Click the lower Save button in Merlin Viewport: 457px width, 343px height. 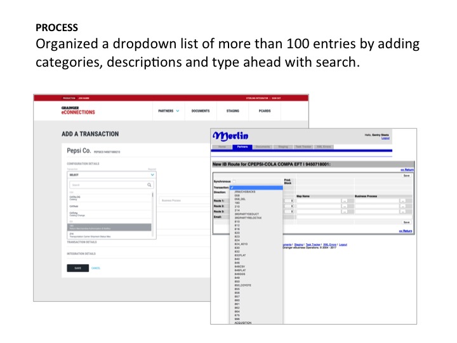click(406, 222)
